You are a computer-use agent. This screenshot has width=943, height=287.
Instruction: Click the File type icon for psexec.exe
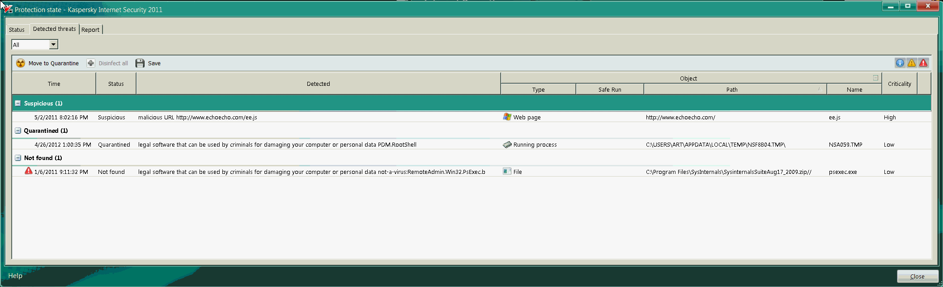click(507, 171)
